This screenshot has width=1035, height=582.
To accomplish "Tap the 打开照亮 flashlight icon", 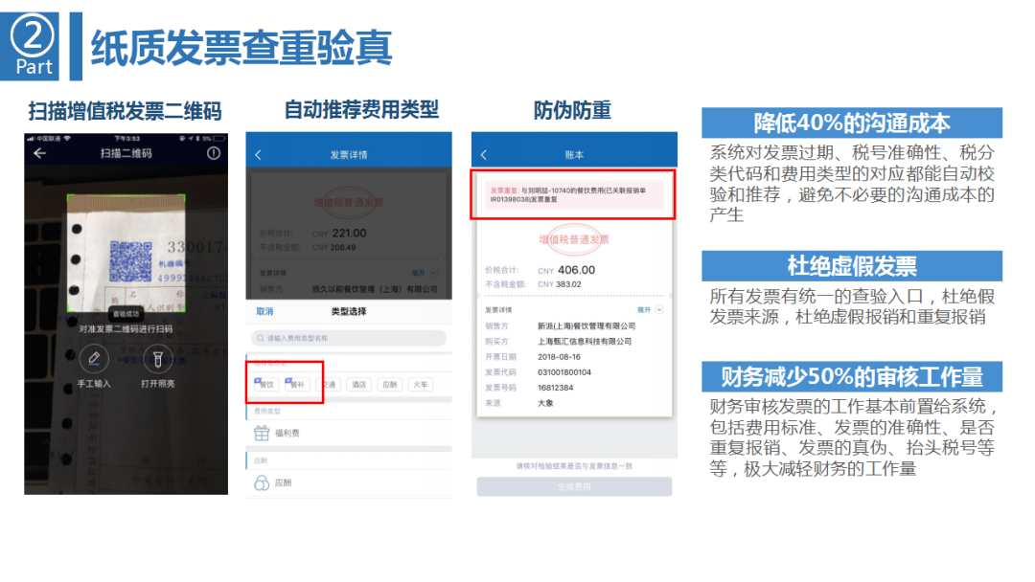I will point(158,357).
